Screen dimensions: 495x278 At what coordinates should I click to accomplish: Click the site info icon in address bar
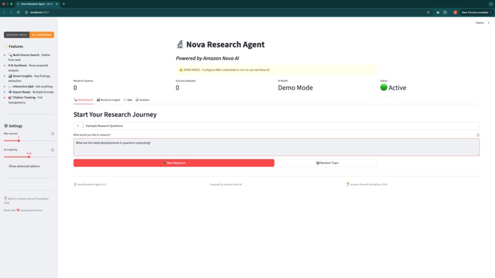click(x=26, y=12)
